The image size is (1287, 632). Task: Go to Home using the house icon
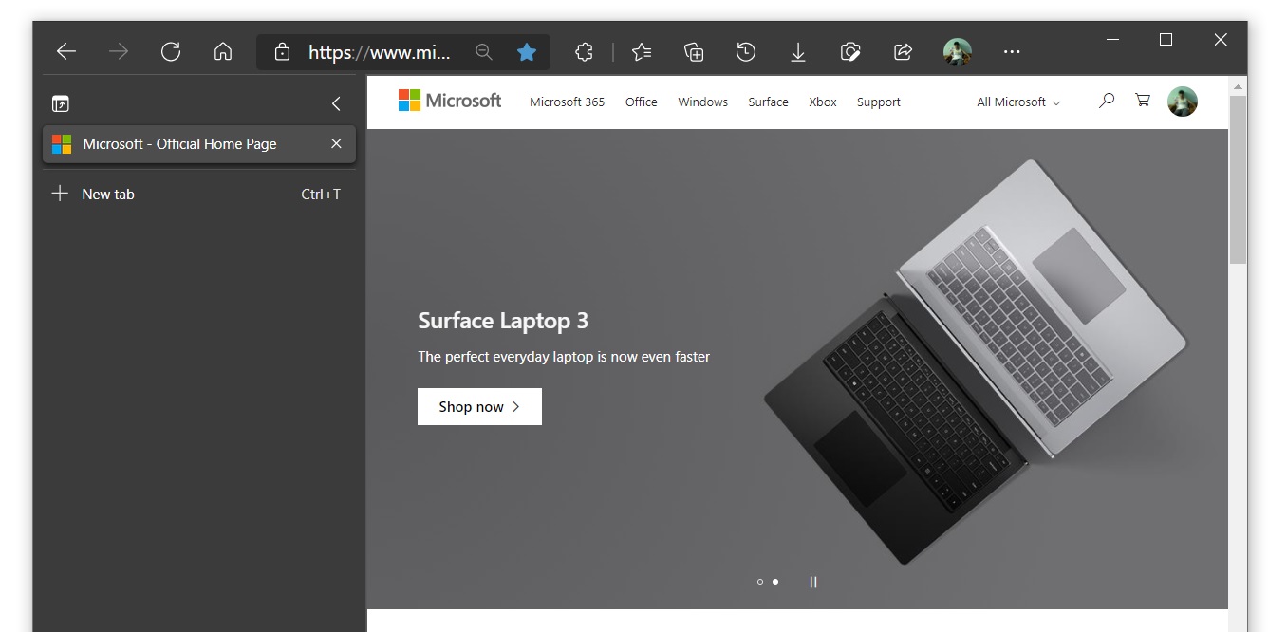tap(223, 52)
